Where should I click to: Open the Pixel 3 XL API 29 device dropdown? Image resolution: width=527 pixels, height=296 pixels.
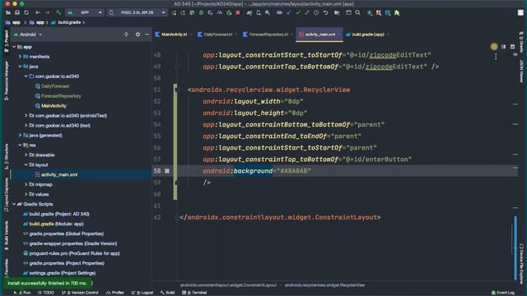tap(138, 13)
